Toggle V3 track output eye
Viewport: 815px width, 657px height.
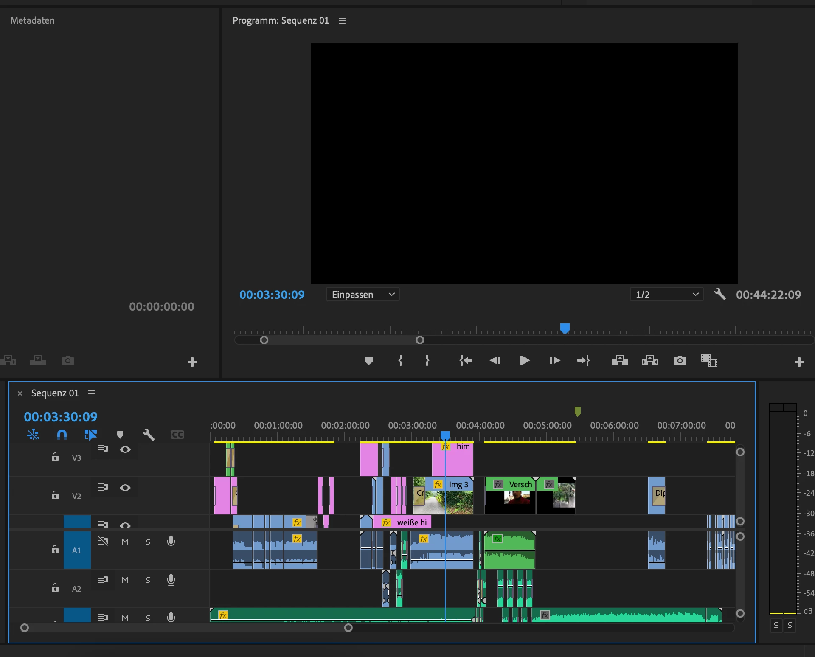125,449
